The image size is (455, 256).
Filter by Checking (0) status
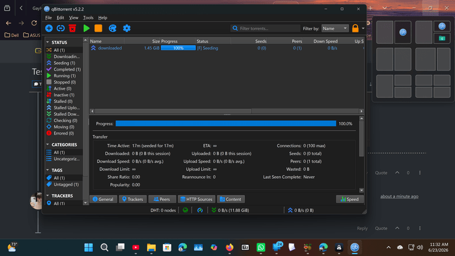64,120
